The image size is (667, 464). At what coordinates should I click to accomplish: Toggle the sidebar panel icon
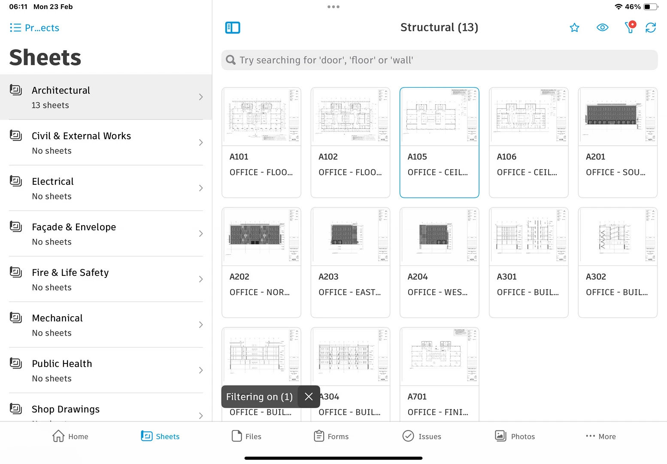[233, 28]
